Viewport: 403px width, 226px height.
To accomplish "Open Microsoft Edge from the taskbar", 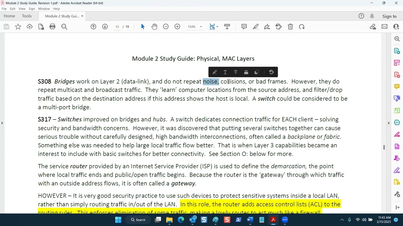I will [x=181, y=220].
